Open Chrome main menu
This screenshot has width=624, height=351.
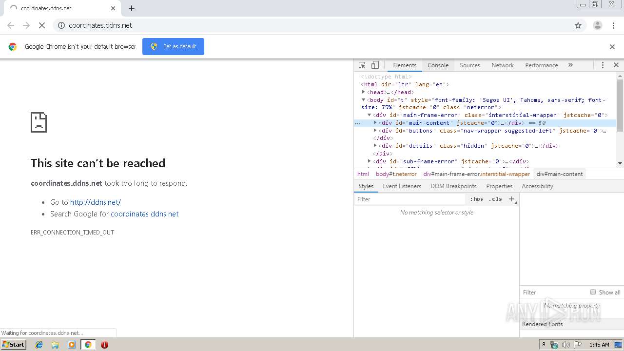tap(614, 25)
